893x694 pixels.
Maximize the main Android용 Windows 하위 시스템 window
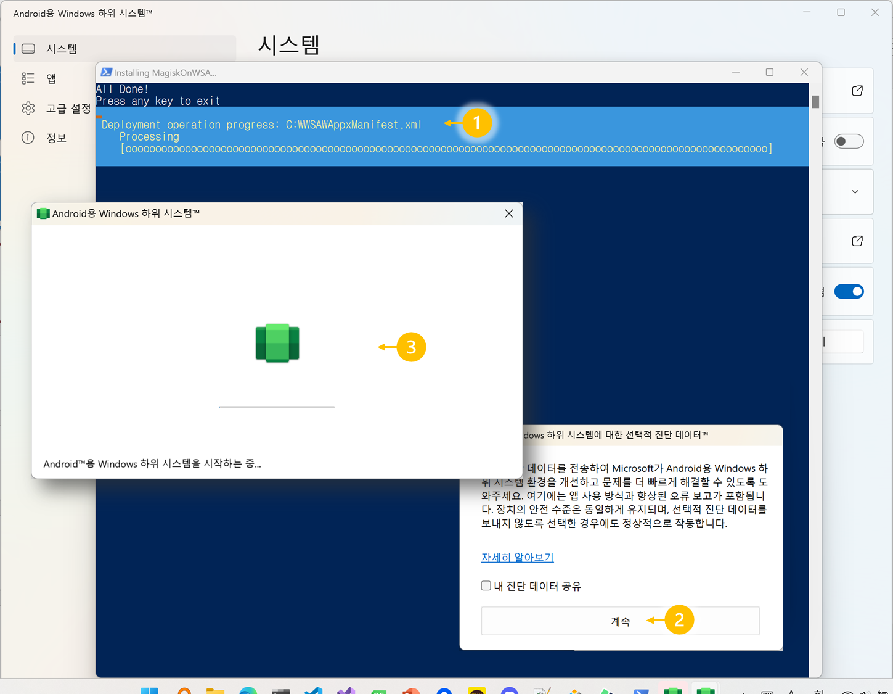pos(841,12)
